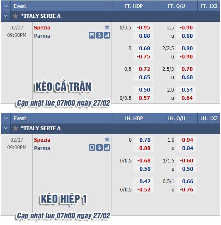Favorite Spezia match with blue star in first-half panel
Screen dimensions: 221x225
(x=107, y=139)
